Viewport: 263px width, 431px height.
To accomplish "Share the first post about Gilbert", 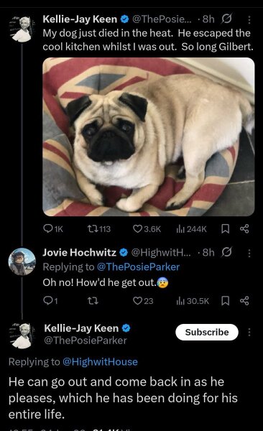I will (x=244, y=228).
